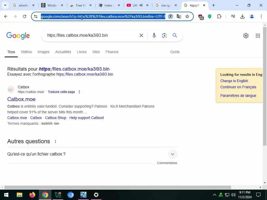
Task: Open Chrome three-dot menu
Action: pyautogui.click(x=261, y=16)
